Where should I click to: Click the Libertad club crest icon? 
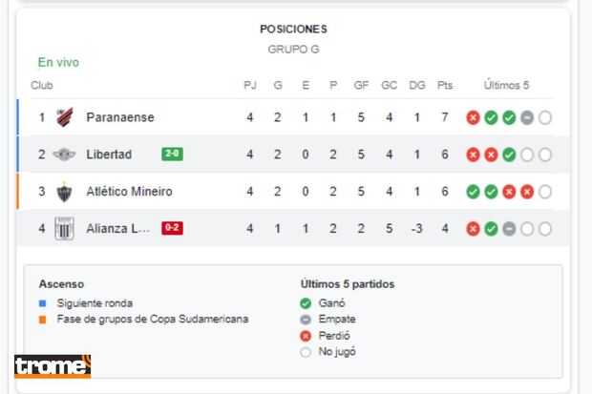(65, 155)
